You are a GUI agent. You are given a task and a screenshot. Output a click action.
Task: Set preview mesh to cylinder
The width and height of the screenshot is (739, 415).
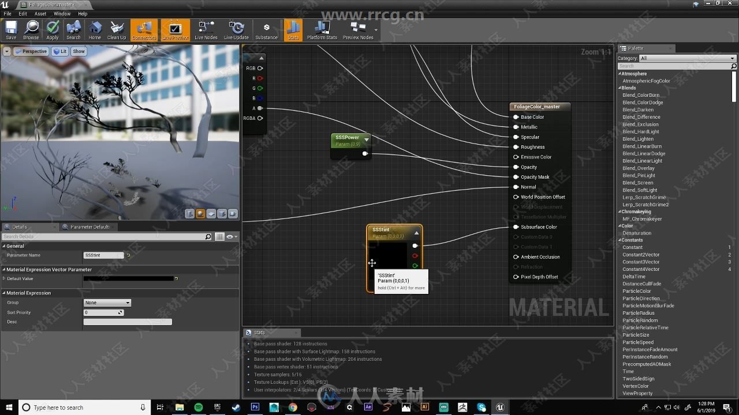click(189, 214)
